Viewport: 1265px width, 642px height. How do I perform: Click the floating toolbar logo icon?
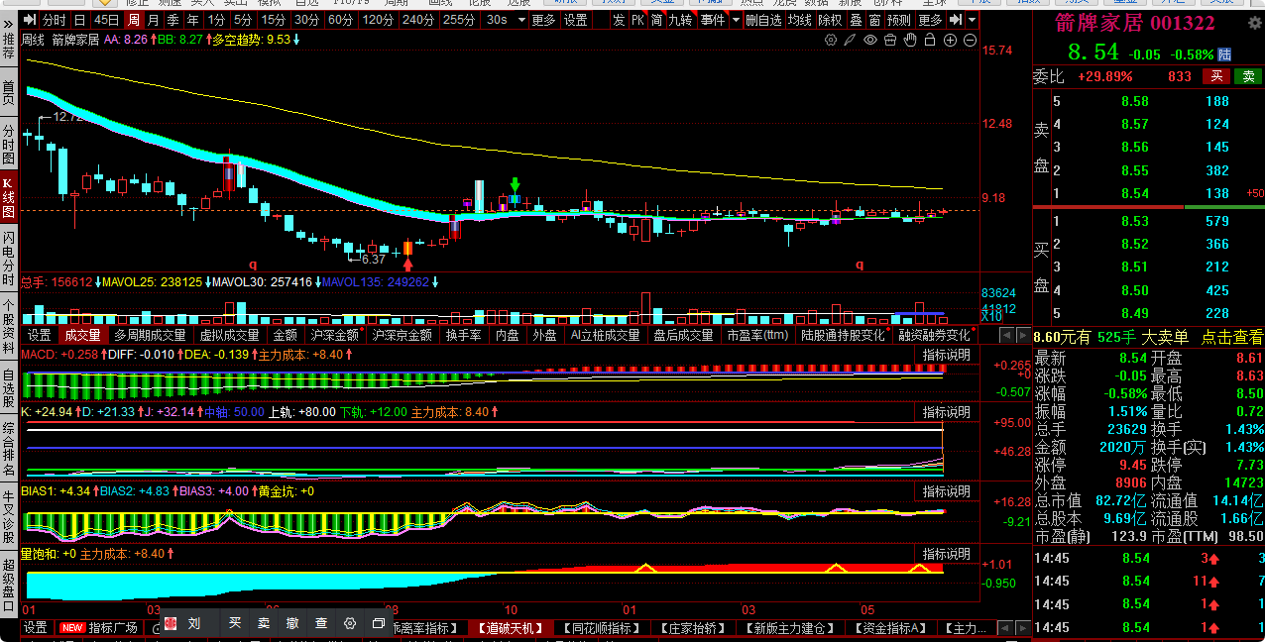coord(170,623)
